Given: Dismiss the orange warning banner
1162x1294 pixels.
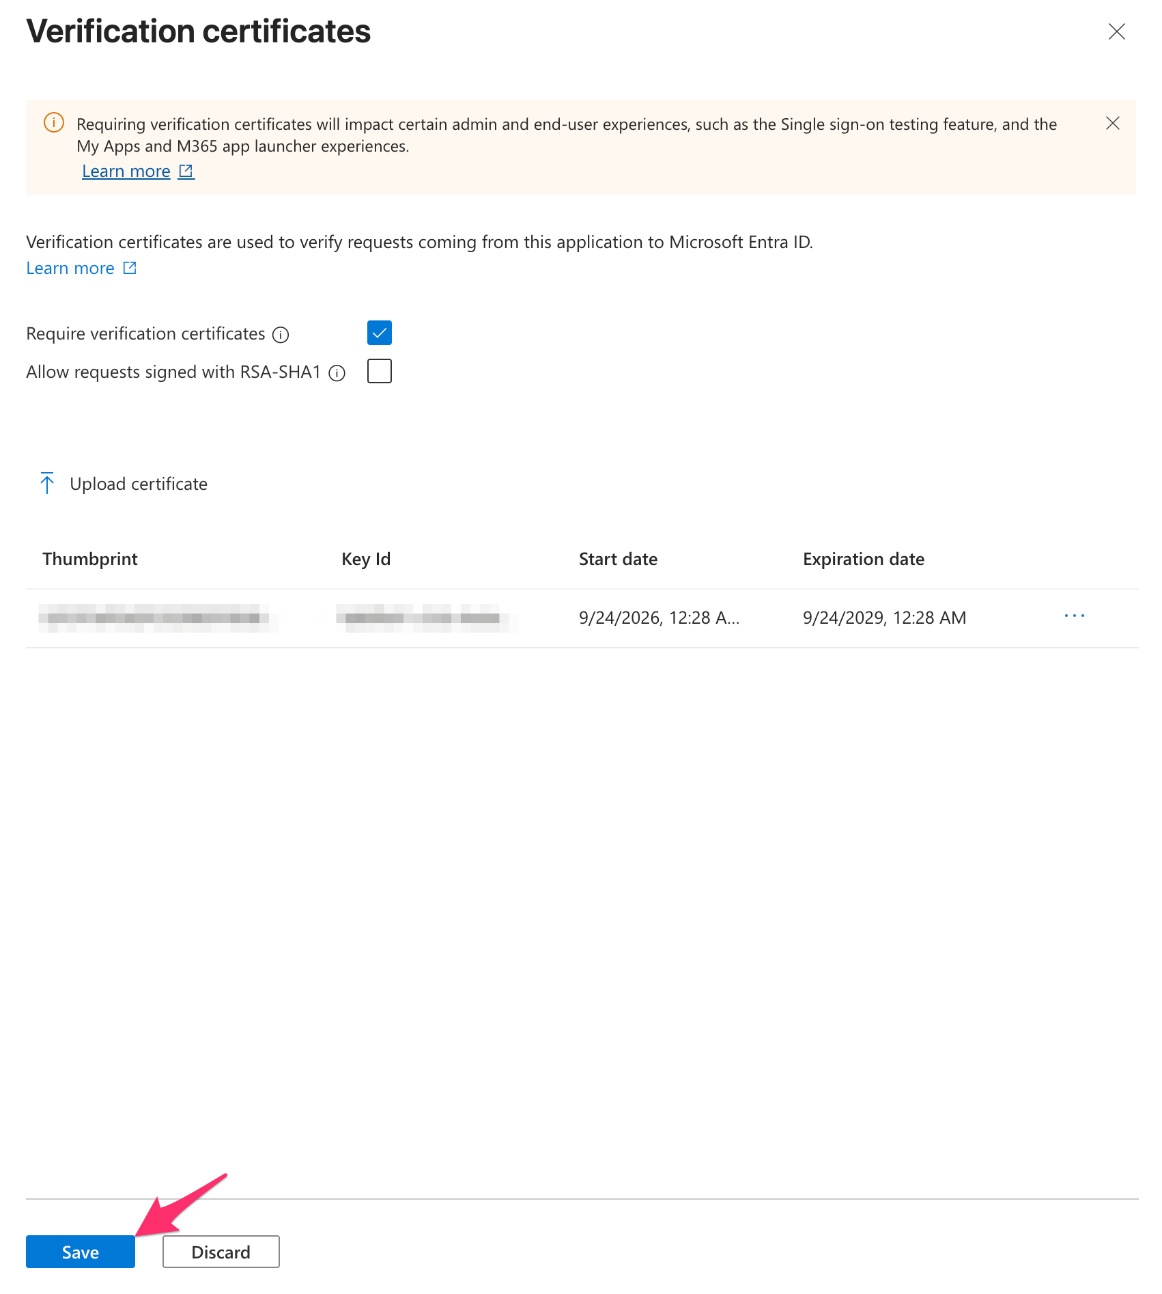Looking at the screenshot, I should click(x=1112, y=123).
